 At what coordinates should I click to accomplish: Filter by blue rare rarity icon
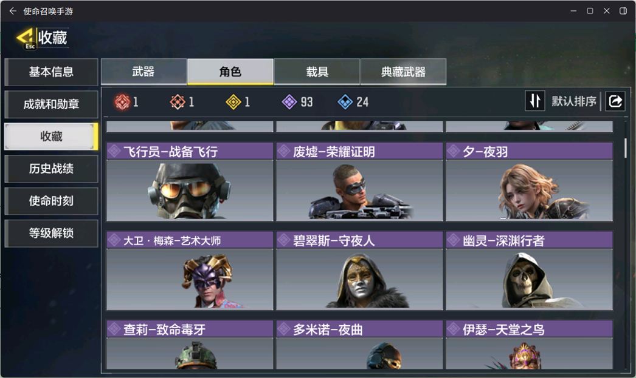(345, 102)
